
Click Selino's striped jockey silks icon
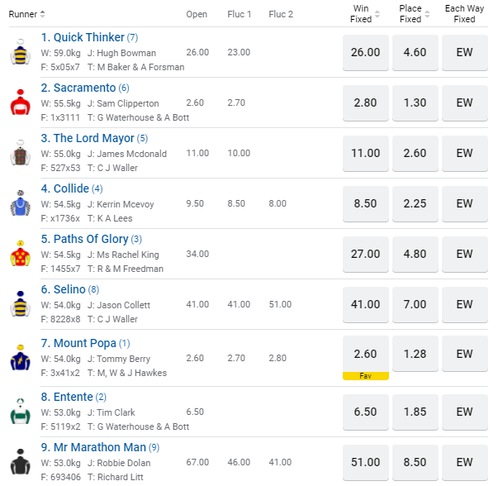point(20,305)
